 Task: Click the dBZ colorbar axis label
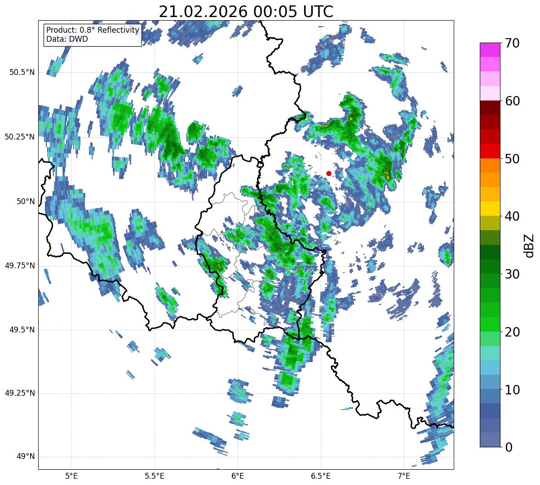[528, 245]
